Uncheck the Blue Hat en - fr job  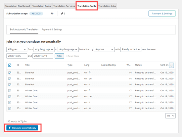(x=10, y=73)
